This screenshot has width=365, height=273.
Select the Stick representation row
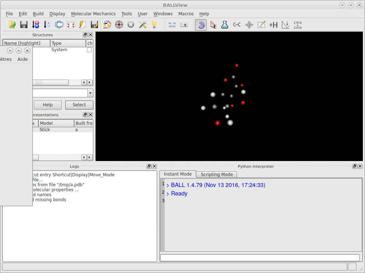tap(63, 130)
